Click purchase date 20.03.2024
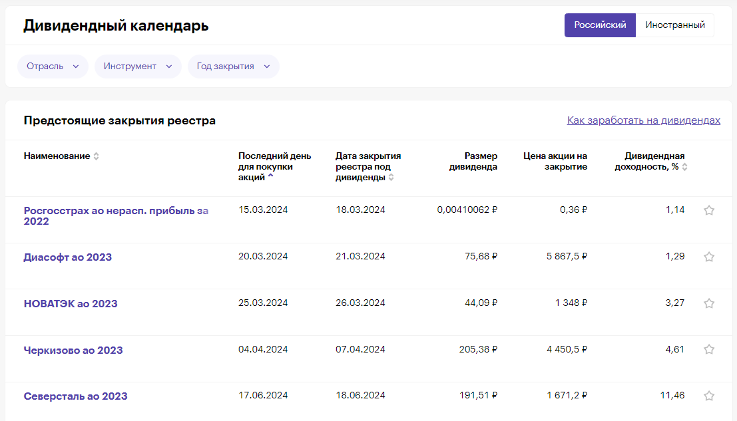Screen dimensions: 737x421 pos(263,256)
